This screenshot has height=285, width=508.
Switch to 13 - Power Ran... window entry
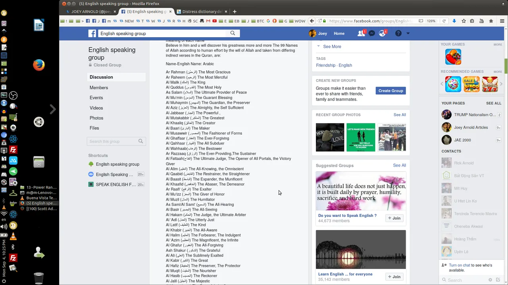39,187
